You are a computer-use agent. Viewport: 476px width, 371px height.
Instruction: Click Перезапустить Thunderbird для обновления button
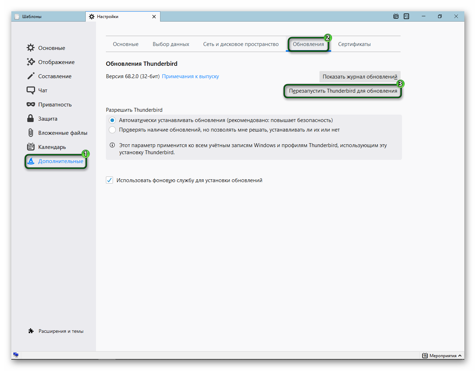tap(343, 91)
